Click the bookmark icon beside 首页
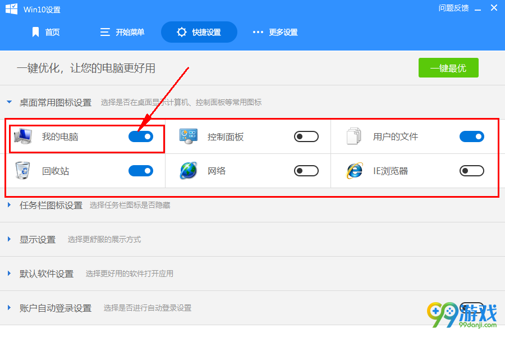 [35, 32]
